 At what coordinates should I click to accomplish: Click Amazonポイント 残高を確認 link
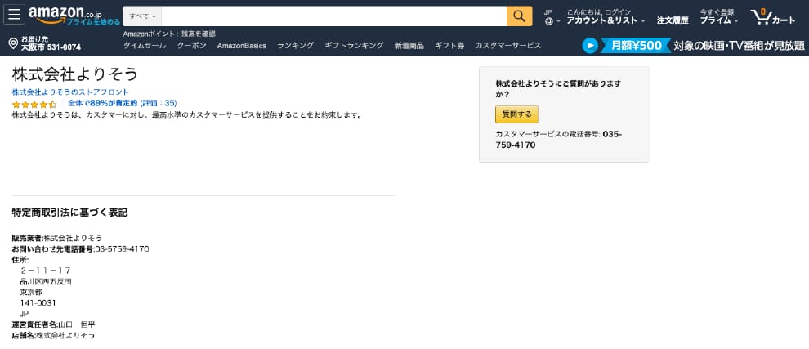169,34
